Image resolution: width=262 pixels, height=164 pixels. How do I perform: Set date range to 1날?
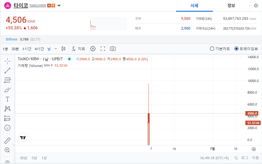(44, 158)
